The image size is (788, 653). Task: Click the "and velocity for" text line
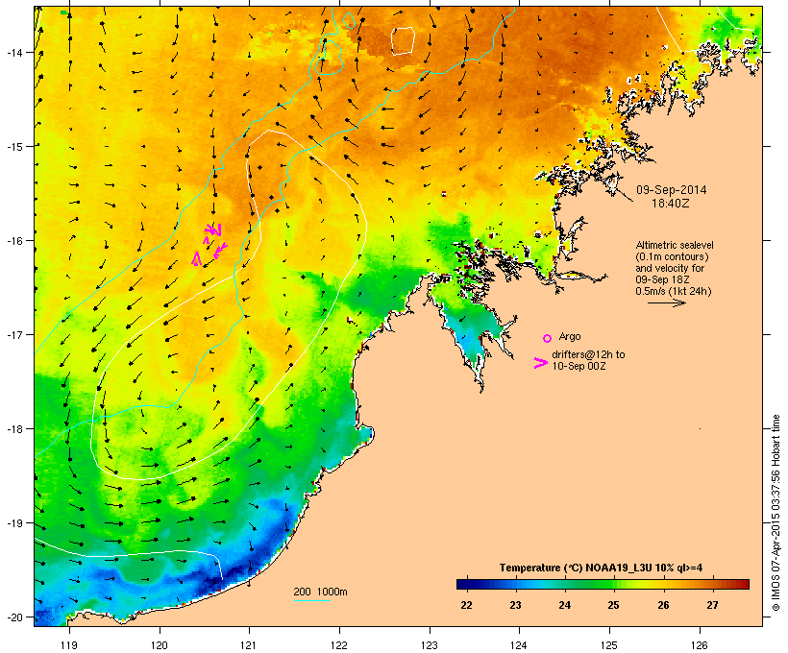tap(670, 268)
